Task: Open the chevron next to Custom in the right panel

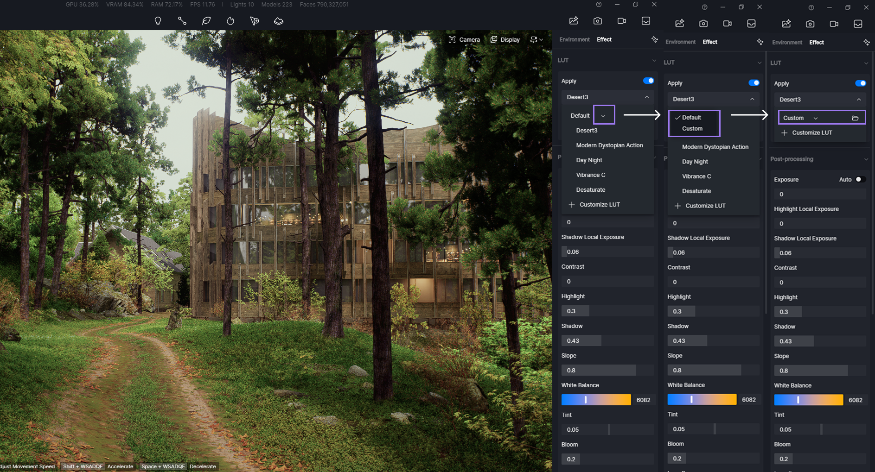Action: (816, 118)
